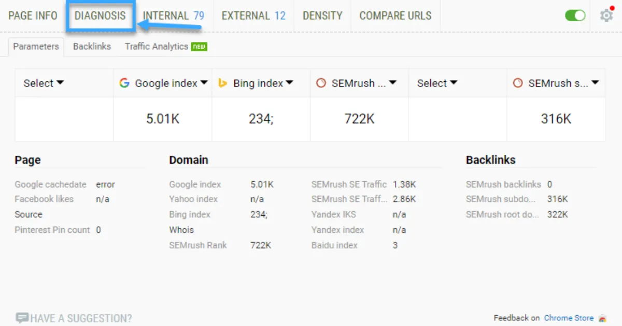Open the Traffic Analytics sub-tab

pos(157,47)
